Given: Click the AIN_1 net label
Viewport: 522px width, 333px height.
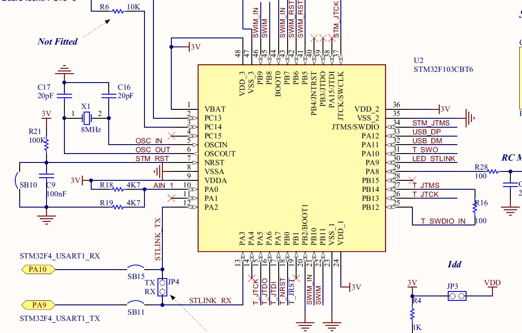Looking at the screenshot, I should click(163, 185).
